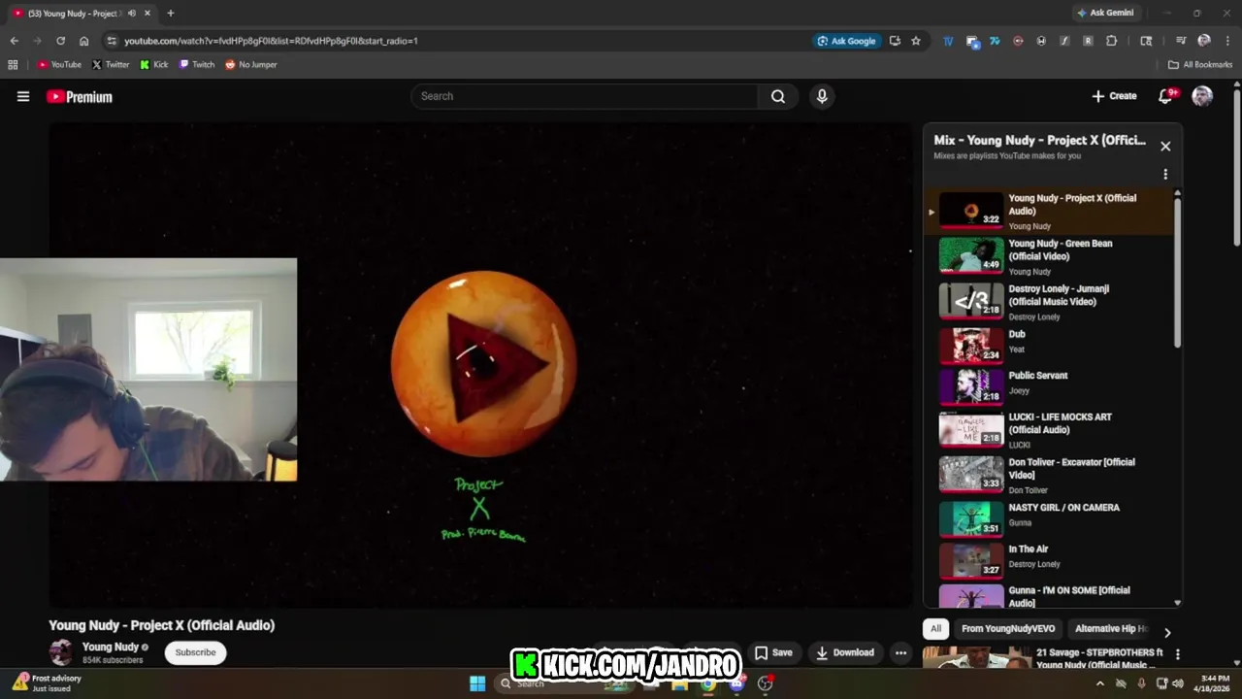
Task: Play Don Toliver - Excavator video
Action: click(1048, 475)
